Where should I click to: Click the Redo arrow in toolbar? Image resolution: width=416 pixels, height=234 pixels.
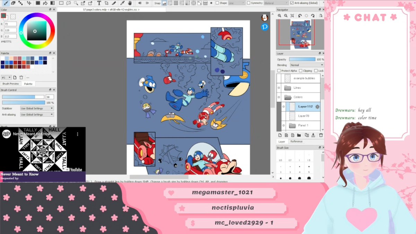(147, 3)
